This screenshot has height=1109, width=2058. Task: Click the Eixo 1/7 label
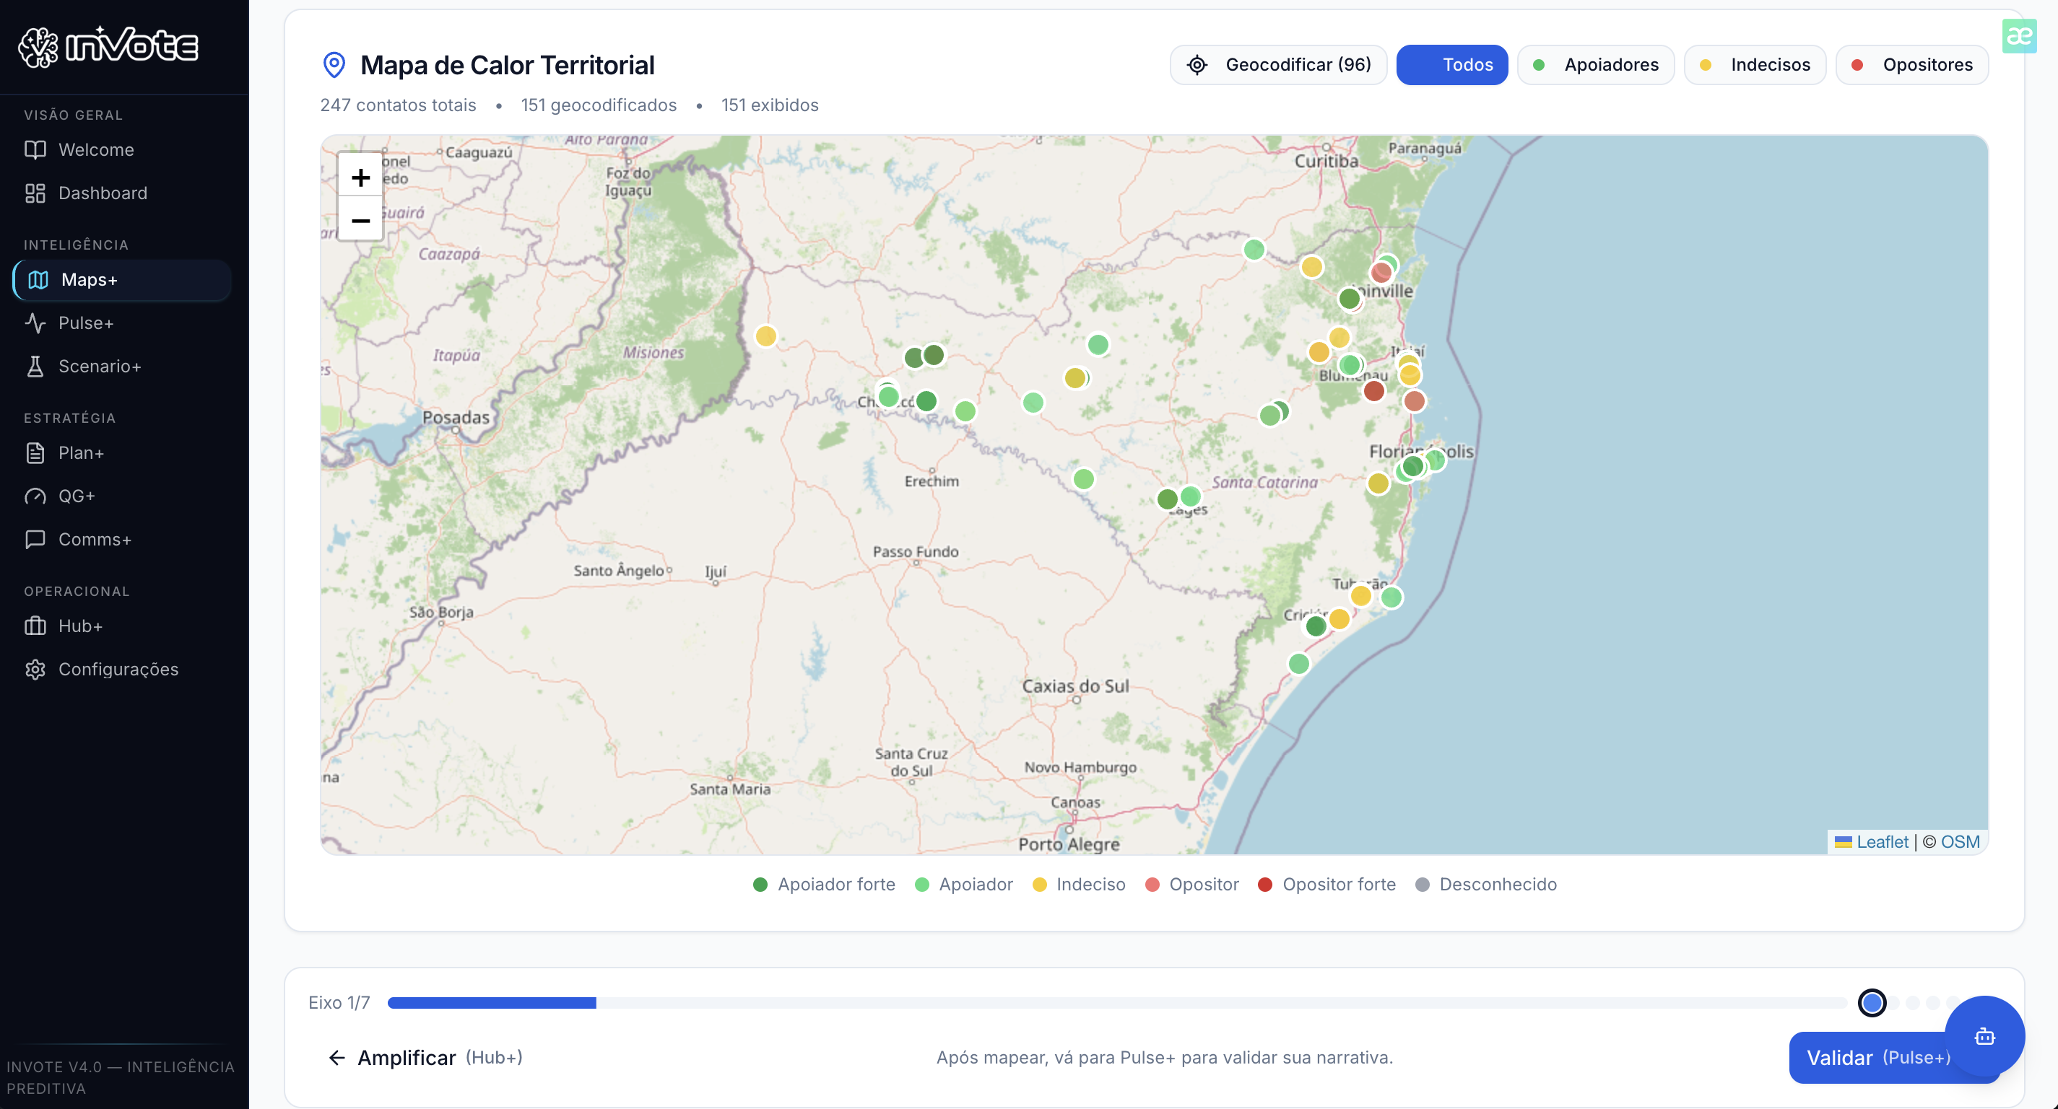339,1003
